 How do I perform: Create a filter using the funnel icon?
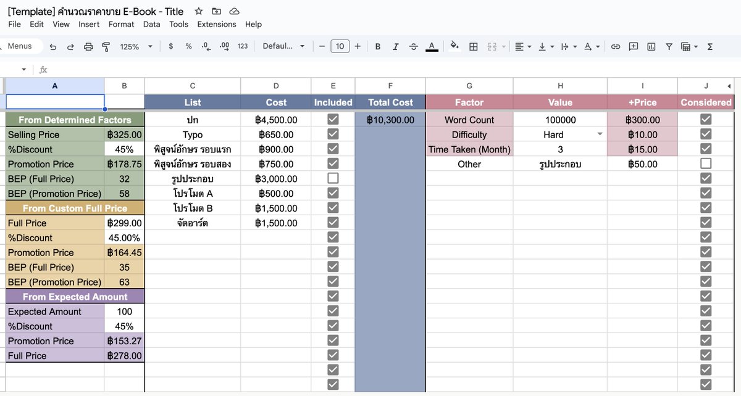click(x=669, y=46)
